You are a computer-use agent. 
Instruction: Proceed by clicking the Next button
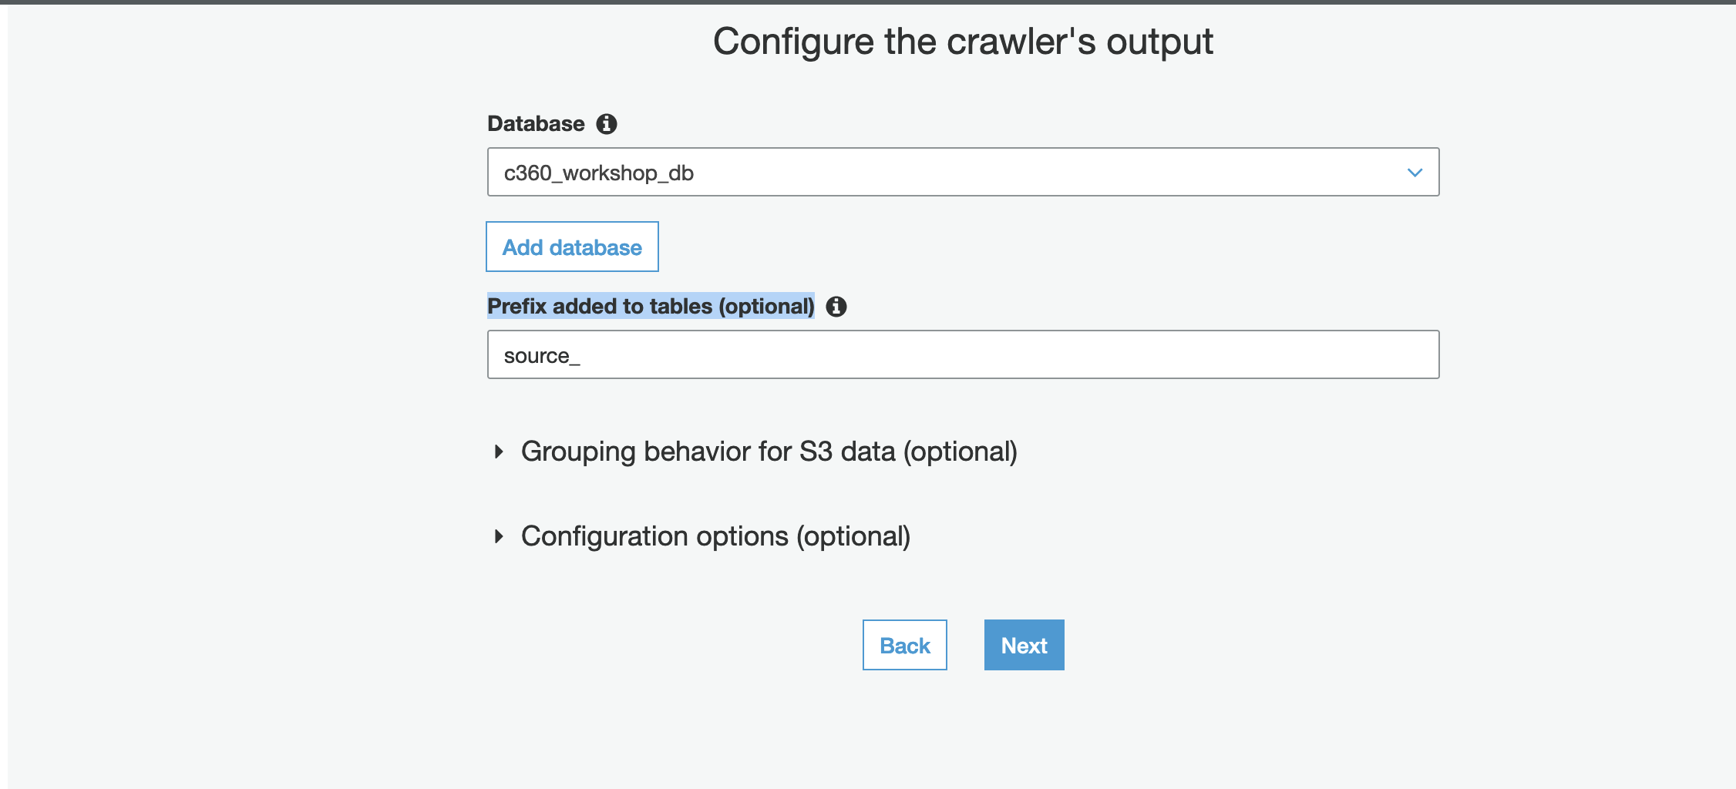[x=1024, y=645]
